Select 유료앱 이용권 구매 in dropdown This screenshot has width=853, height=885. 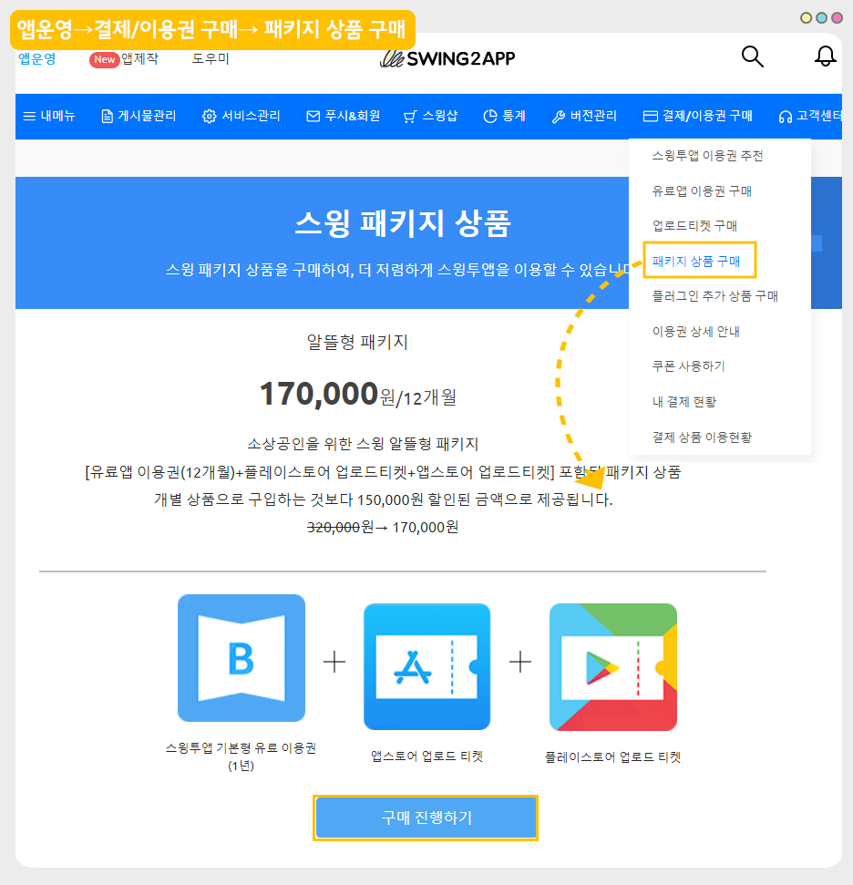[702, 191]
